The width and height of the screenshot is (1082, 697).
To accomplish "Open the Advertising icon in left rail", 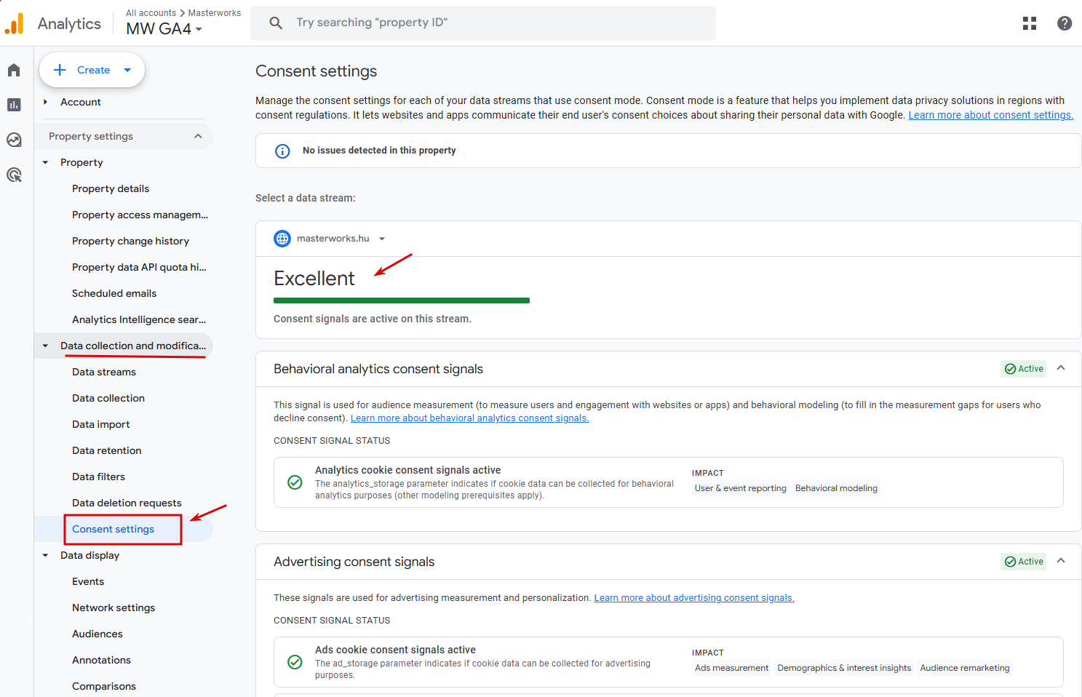I will (x=14, y=175).
